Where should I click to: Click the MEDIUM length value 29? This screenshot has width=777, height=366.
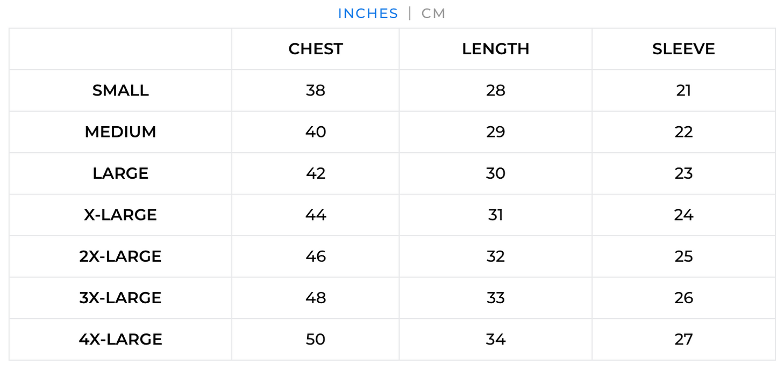click(495, 132)
